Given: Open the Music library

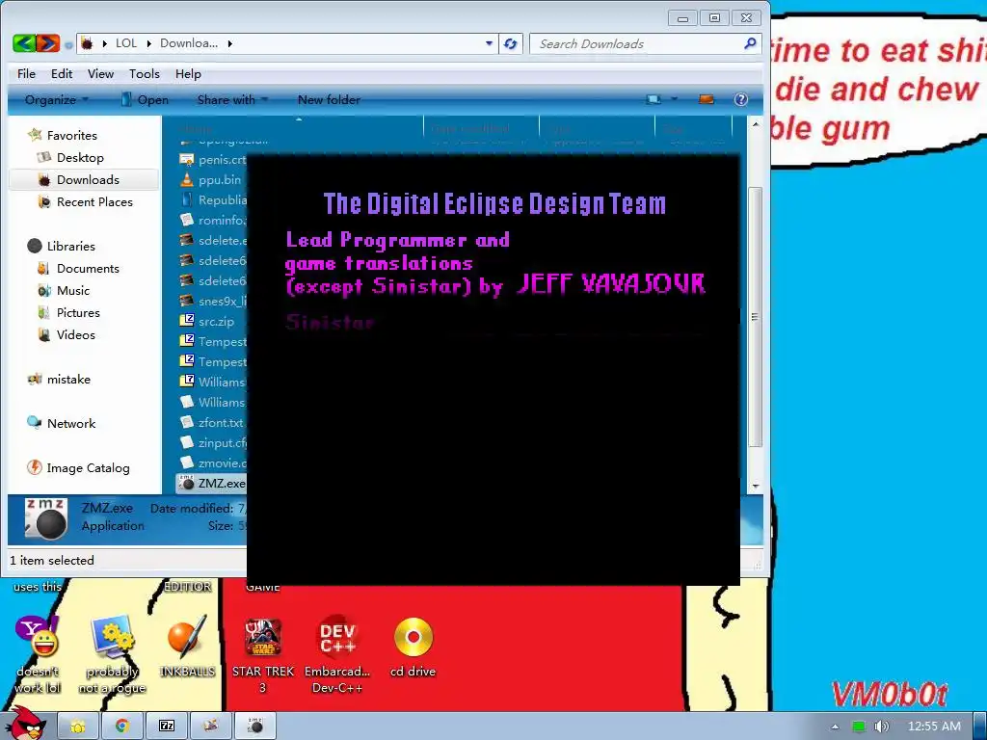Looking at the screenshot, I should coord(73,291).
